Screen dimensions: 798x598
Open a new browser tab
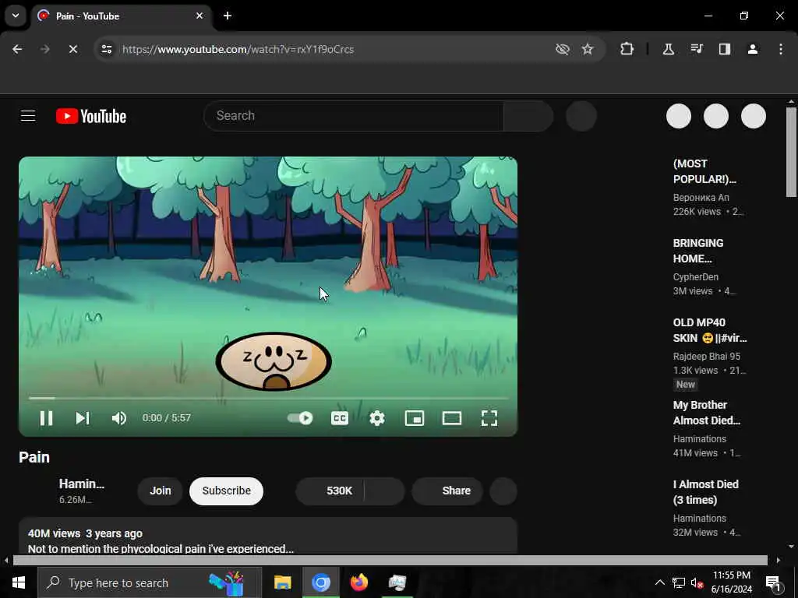tap(228, 16)
